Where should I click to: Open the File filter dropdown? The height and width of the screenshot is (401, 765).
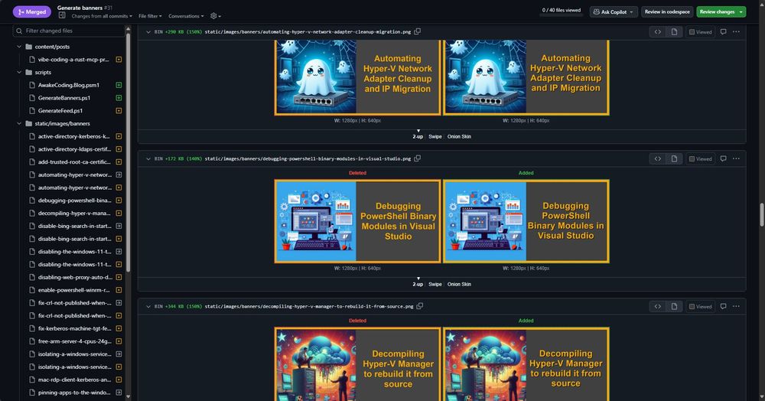[150, 16]
